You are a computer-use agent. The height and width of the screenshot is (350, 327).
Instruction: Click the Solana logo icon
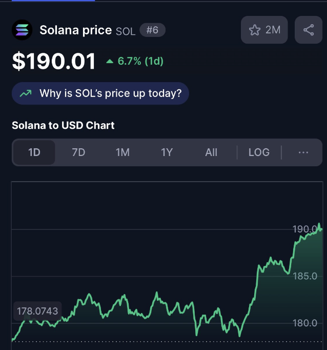click(22, 30)
